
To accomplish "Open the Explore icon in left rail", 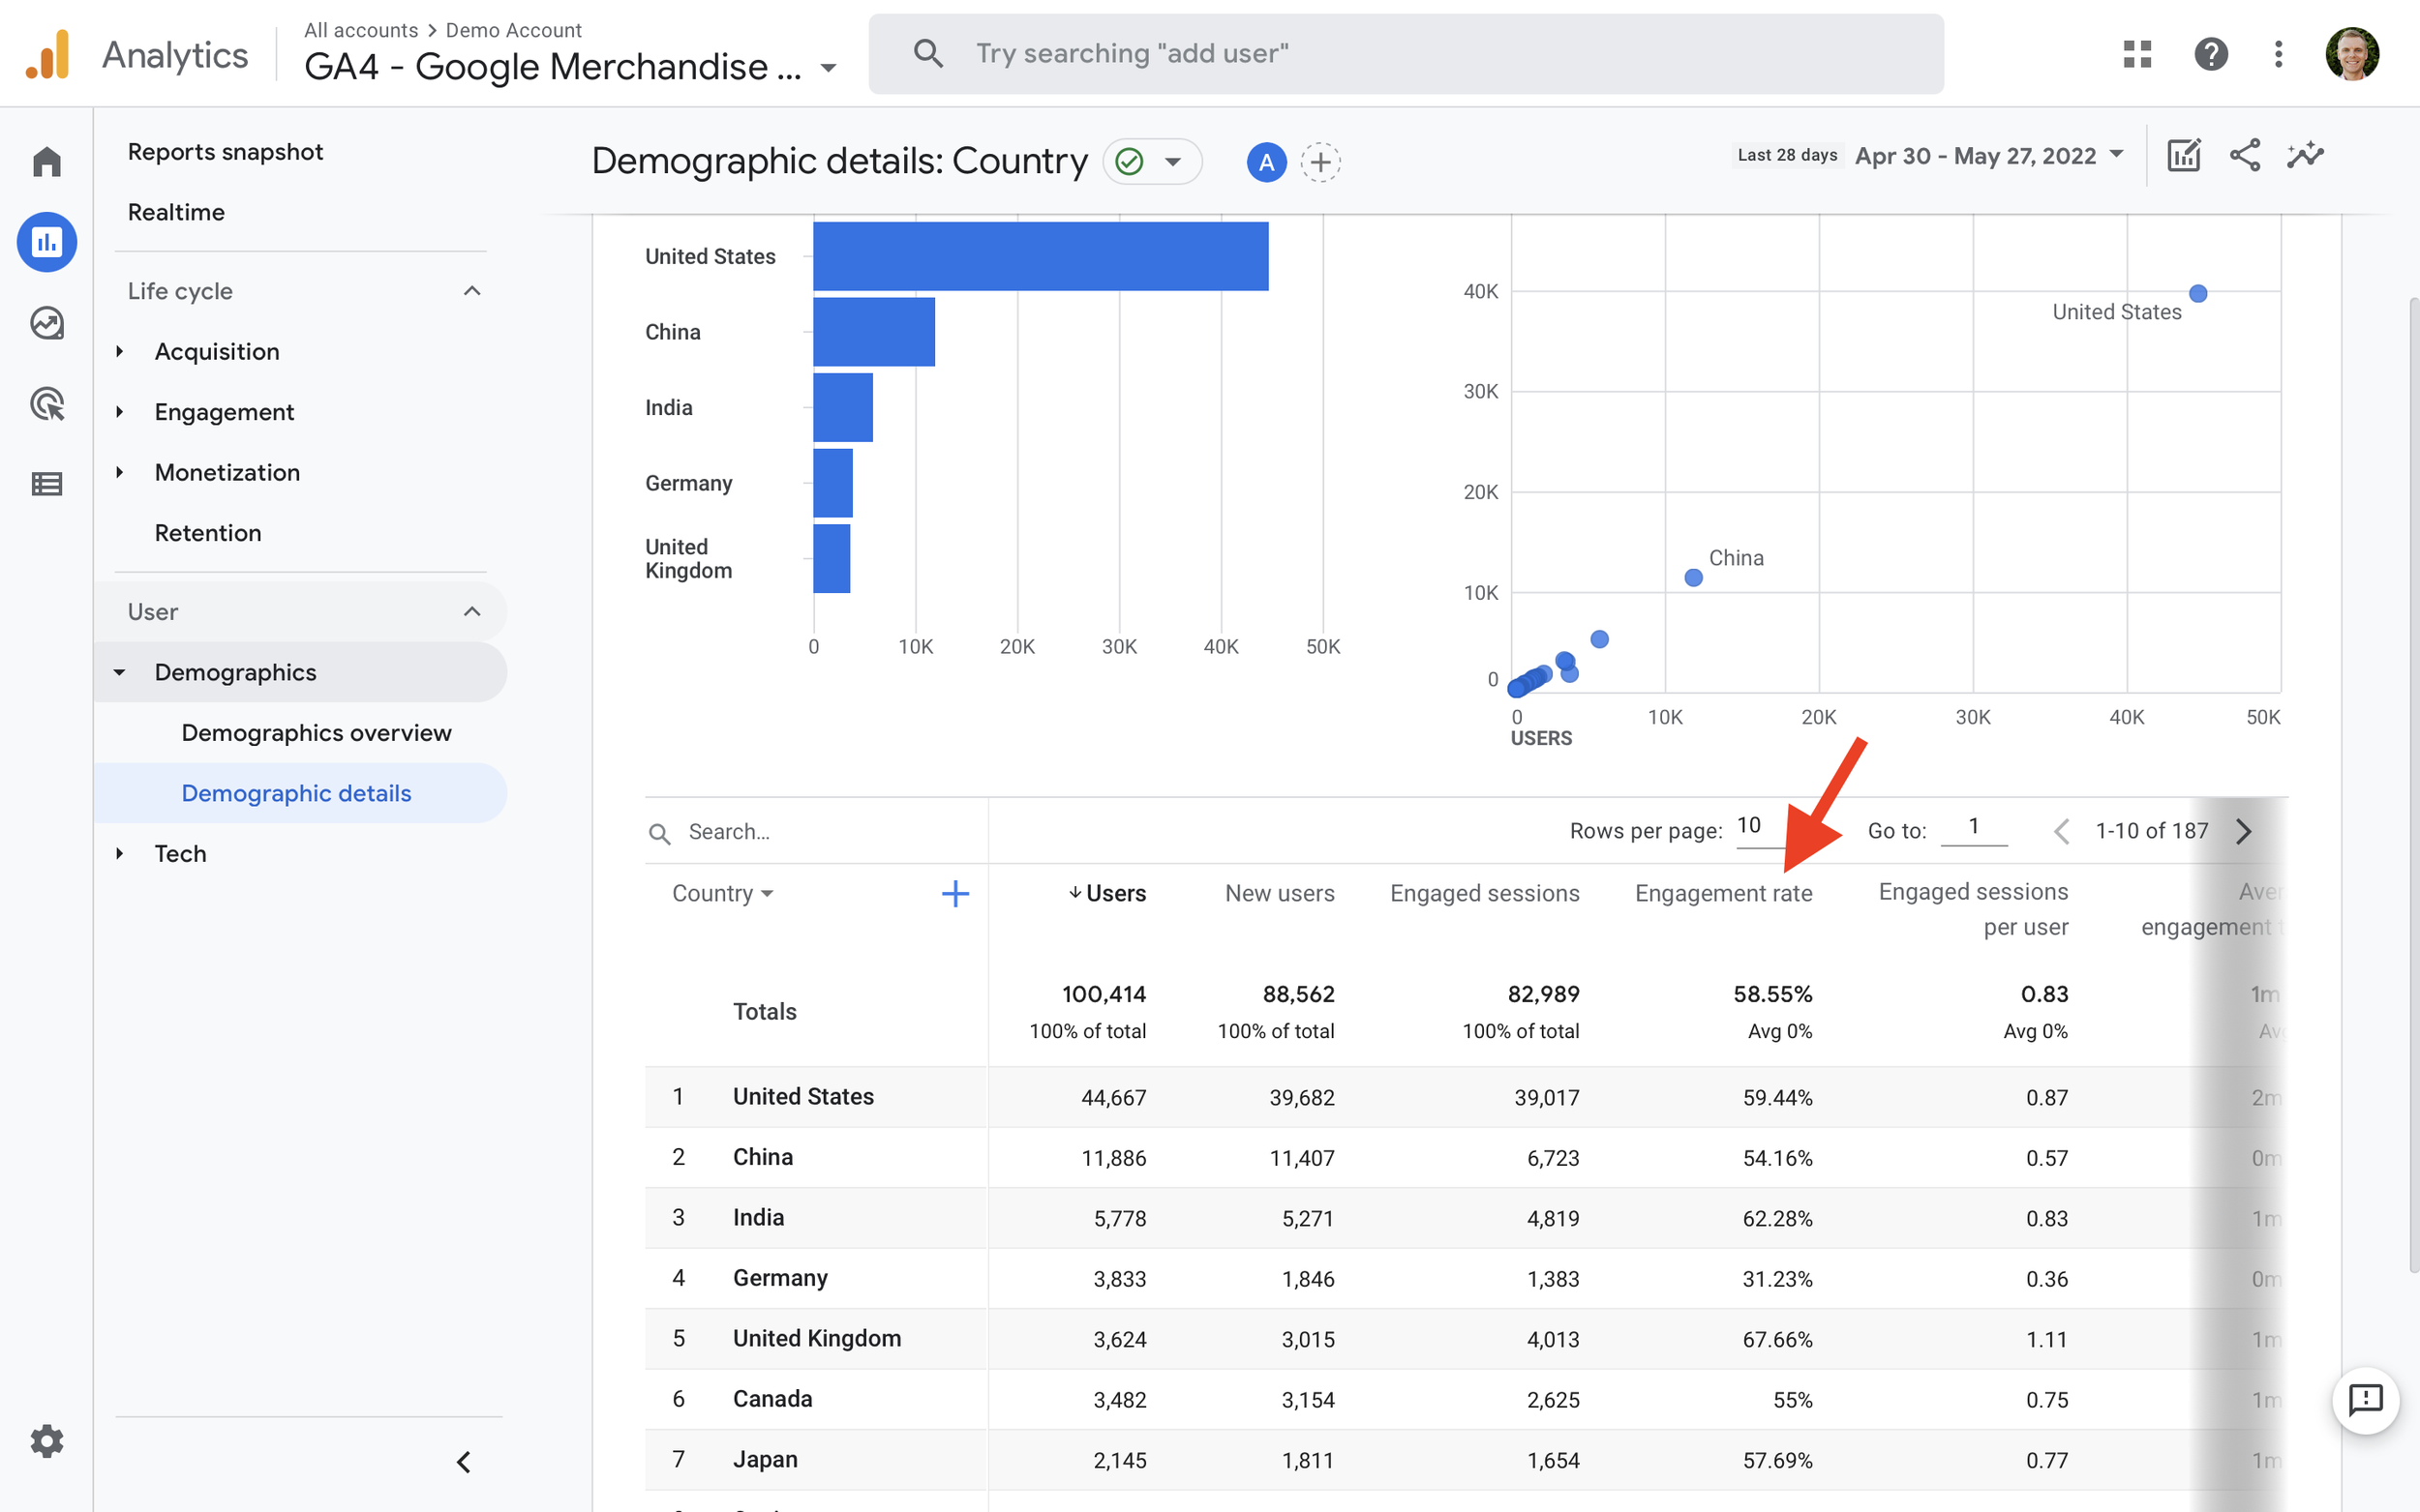I will coord(47,323).
